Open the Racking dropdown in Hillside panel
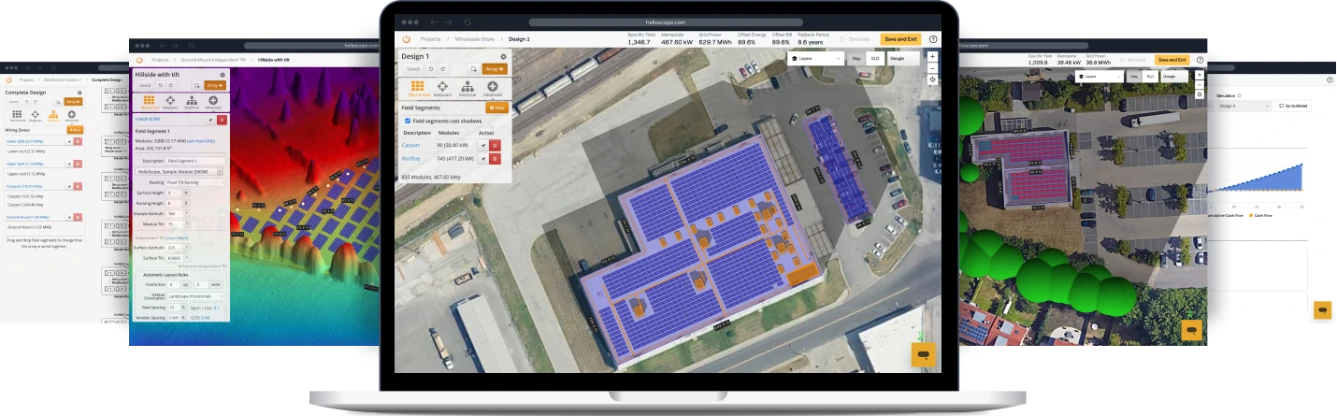 194,182
